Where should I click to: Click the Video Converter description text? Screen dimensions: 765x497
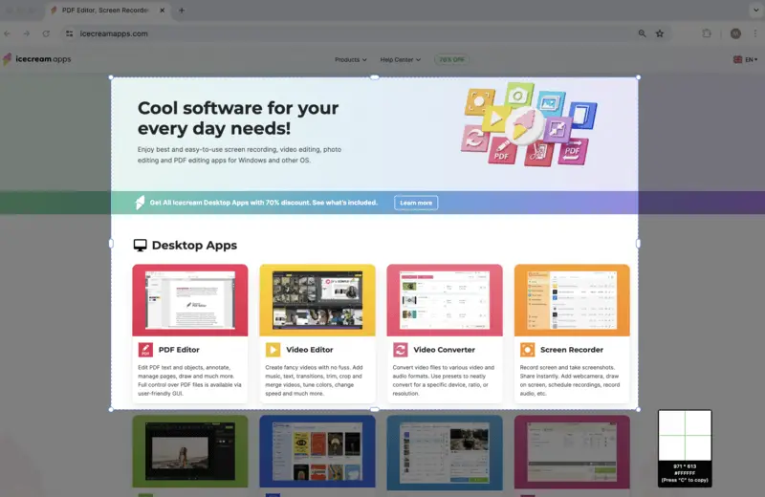tap(444, 380)
